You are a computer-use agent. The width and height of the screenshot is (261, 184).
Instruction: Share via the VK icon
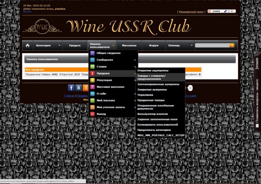tap(79, 88)
